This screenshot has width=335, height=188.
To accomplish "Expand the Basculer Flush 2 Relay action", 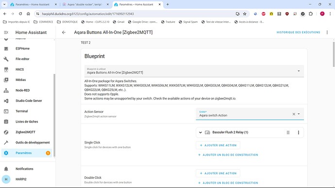I will 201,132.
